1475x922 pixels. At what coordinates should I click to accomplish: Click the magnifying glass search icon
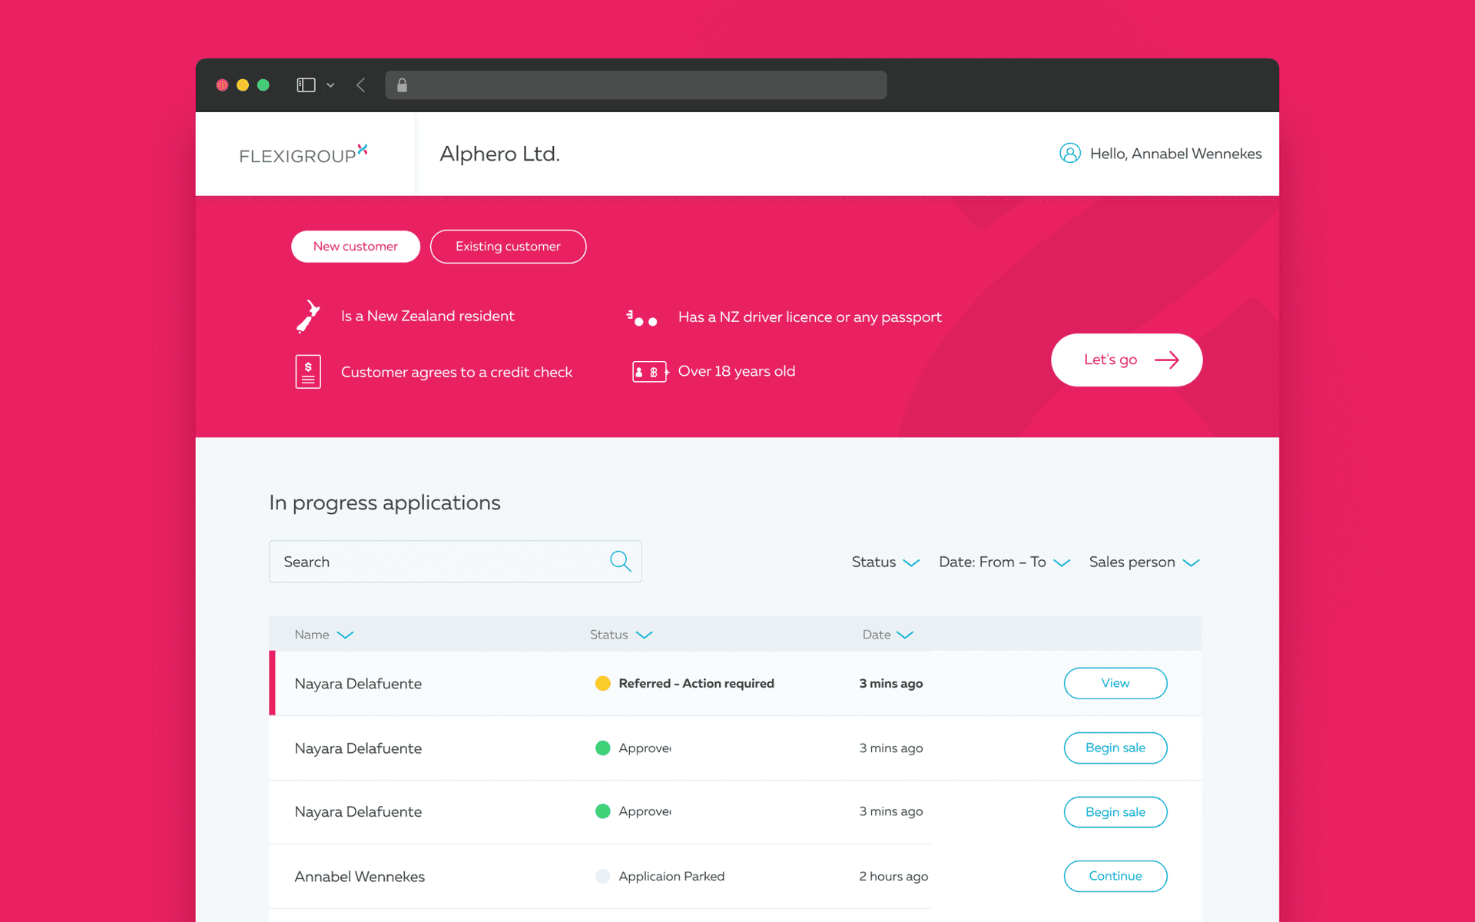(621, 562)
